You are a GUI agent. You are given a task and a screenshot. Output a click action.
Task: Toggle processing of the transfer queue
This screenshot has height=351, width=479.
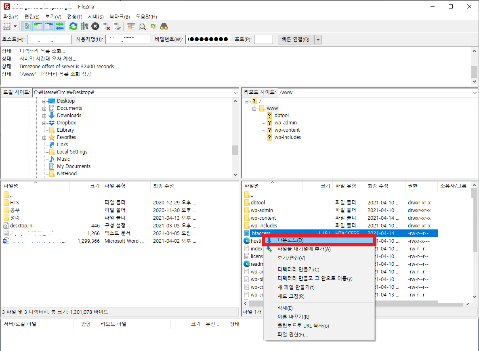(x=84, y=26)
